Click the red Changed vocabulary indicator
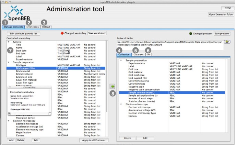The image size is (235, 145). coord(62,33)
